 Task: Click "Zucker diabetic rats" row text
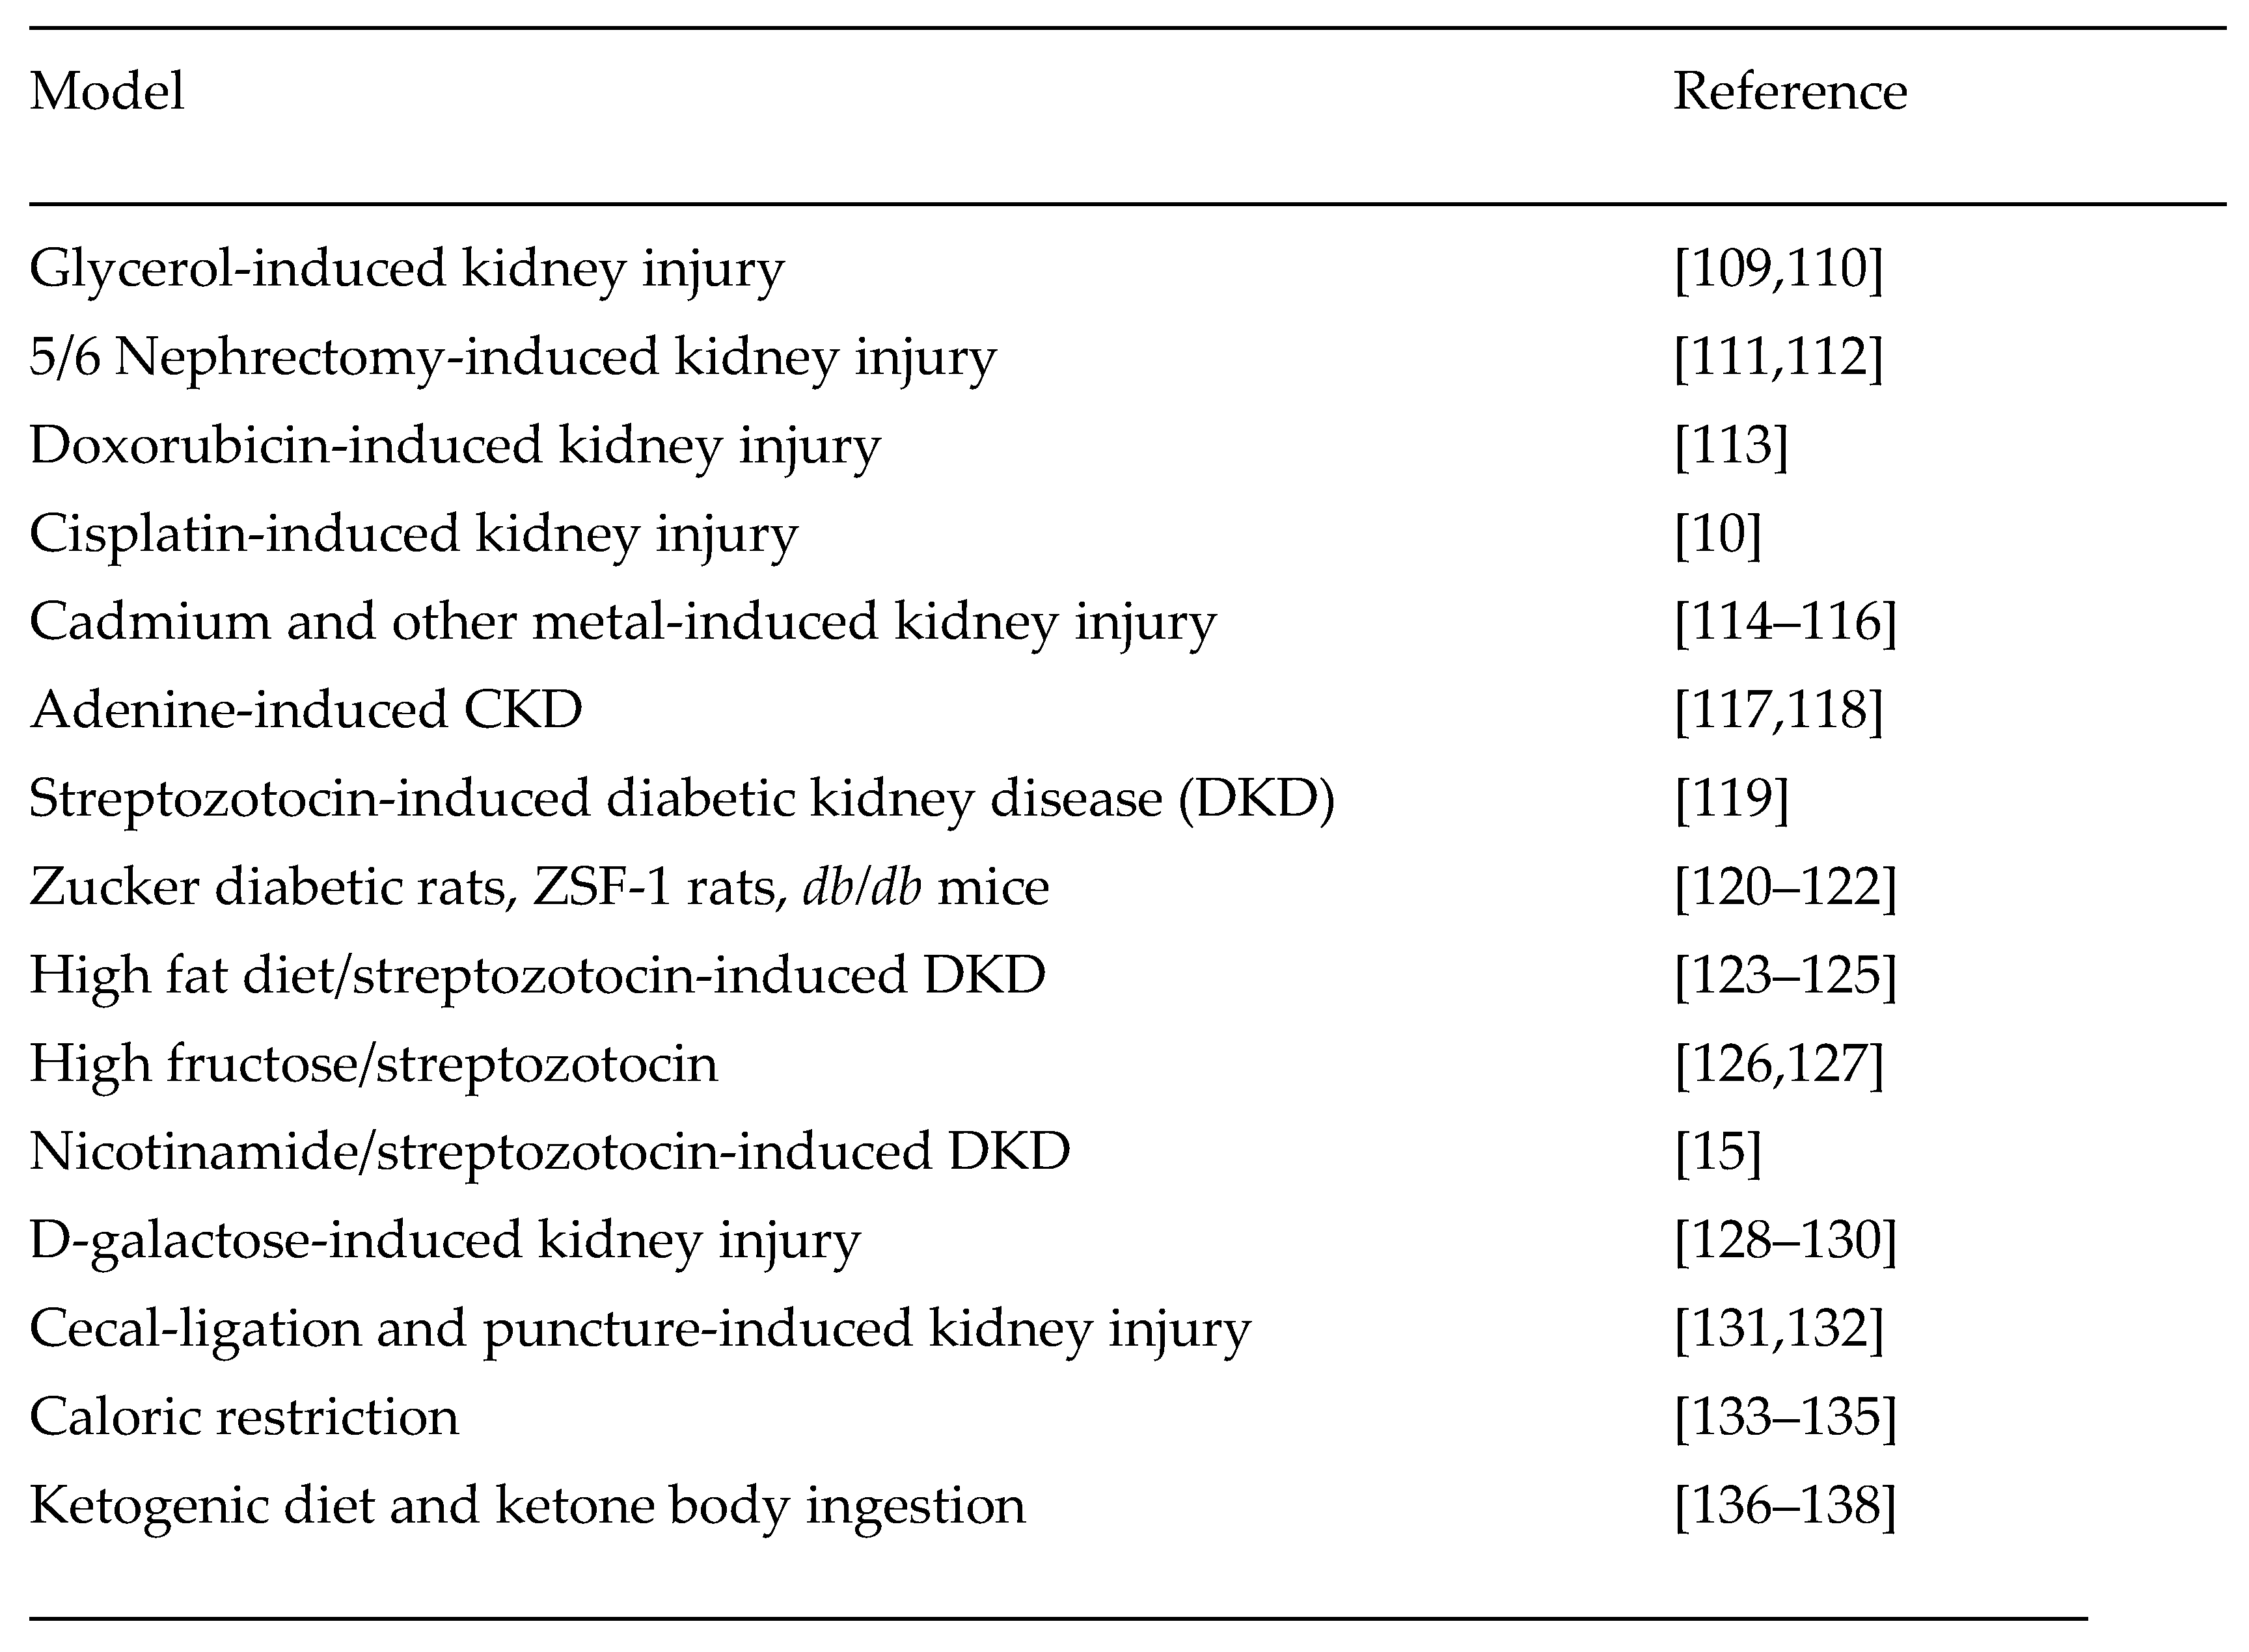(539, 887)
